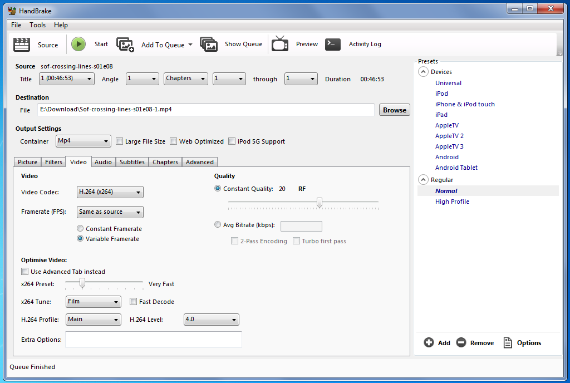
Task: Open the start chapter dropdown
Action: (x=229, y=78)
